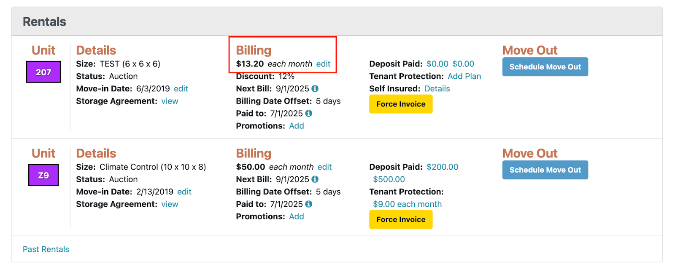Edit move-in date 6/3/2019
This screenshot has width=675, height=269.
coord(181,89)
